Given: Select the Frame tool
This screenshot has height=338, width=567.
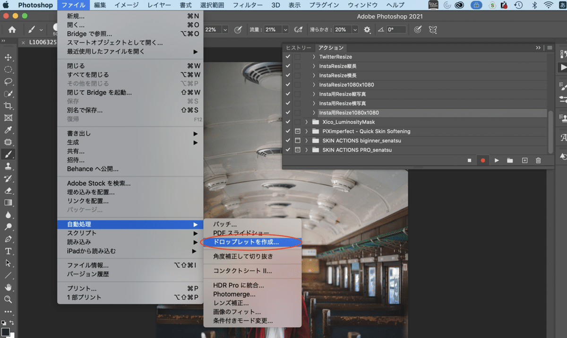Looking at the screenshot, I should coord(8,118).
